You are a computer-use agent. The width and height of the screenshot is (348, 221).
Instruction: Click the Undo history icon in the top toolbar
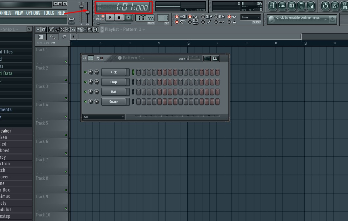(325, 6)
